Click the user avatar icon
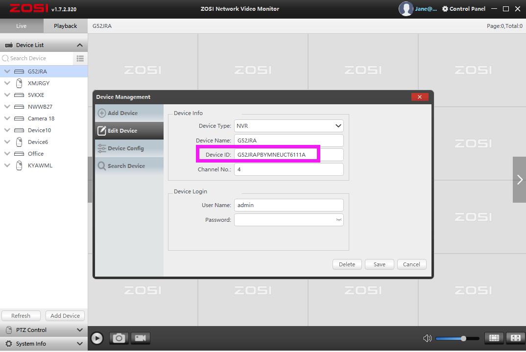This screenshot has height=352, width=526. (406, 9)
